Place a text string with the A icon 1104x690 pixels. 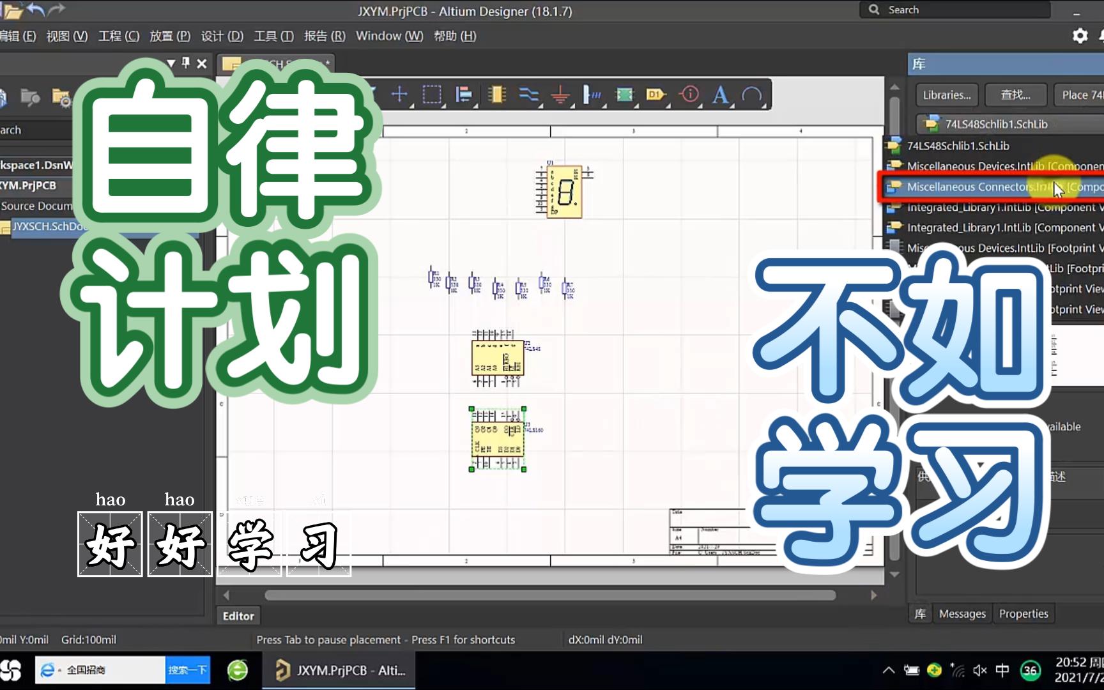721,95
